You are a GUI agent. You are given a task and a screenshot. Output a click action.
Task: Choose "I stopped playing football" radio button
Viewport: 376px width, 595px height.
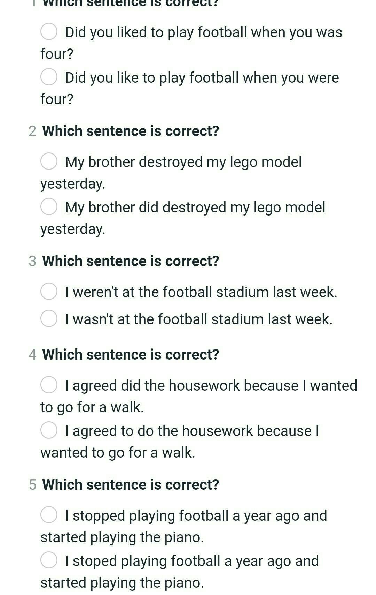click(49, 515)
